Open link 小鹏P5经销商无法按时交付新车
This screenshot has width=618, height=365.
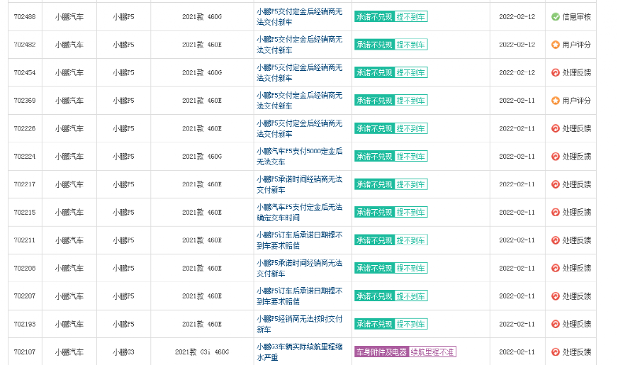pyautogui.click(x=299, y=324)
